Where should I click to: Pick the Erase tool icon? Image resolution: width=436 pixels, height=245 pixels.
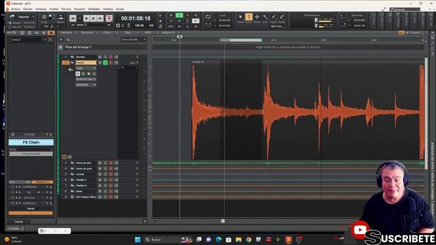[281, 17]
